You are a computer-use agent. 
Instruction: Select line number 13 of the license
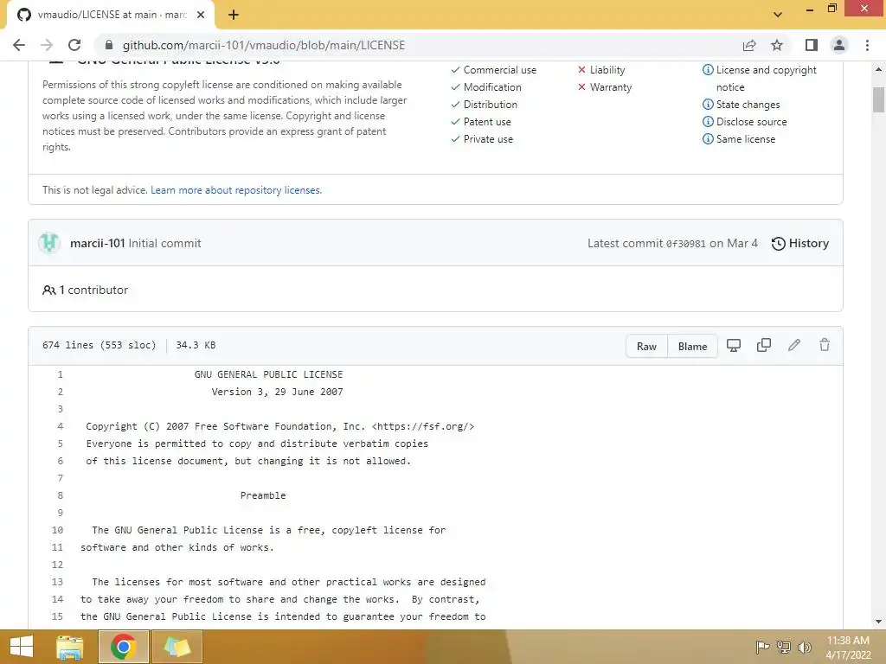coord(57,582)
